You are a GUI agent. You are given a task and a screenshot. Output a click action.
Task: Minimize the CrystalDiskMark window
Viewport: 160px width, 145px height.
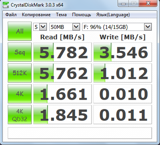[124, 4]
